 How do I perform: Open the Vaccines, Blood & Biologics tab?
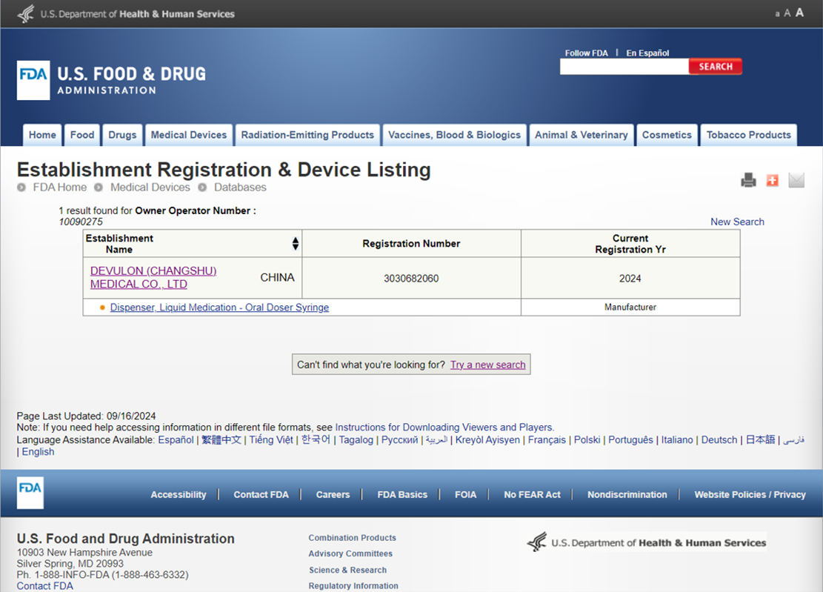click(x=455, y=135)
